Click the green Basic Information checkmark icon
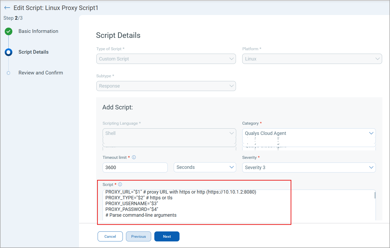Image resolution: width=390 pixels, height=248 pixels. tap(8, 32)
